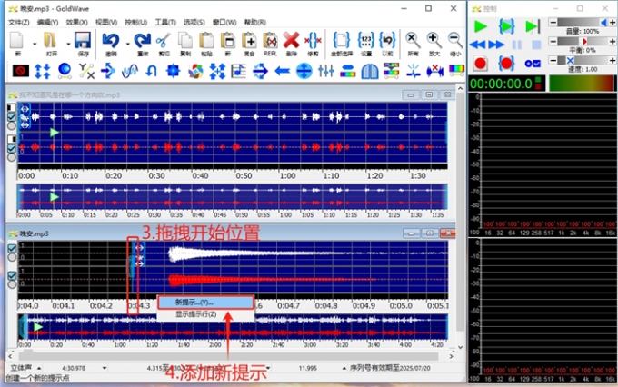
Task: Click the blue sine wave effect icon
Action: (x=130, y=71)
